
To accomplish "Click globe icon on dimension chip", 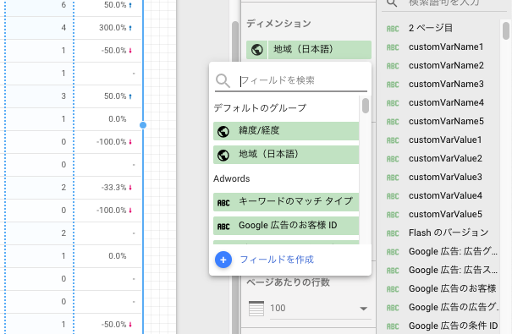I will [257, 50].
